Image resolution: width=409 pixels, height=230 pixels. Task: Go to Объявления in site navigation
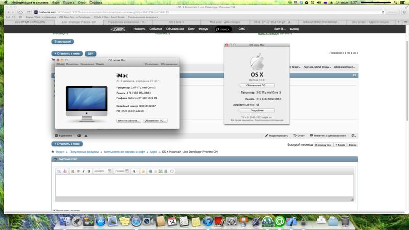pyautogui.click(x=175, y=29)
